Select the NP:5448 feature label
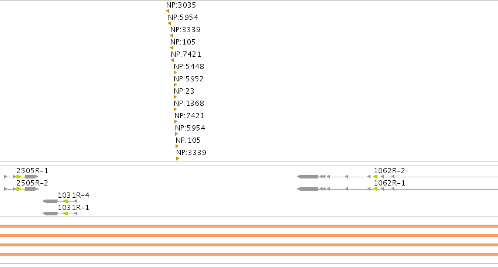Viewport: 498px width, 268px height. 189,67
